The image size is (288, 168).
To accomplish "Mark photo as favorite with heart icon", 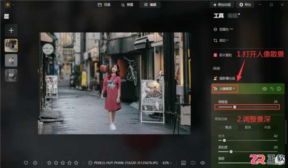I will pyautogui.click(x=26, y=163).
